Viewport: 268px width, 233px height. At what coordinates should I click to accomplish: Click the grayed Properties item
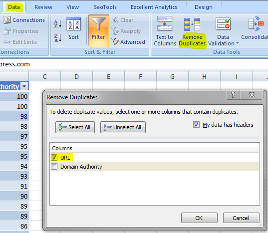(x=20, y=31)
